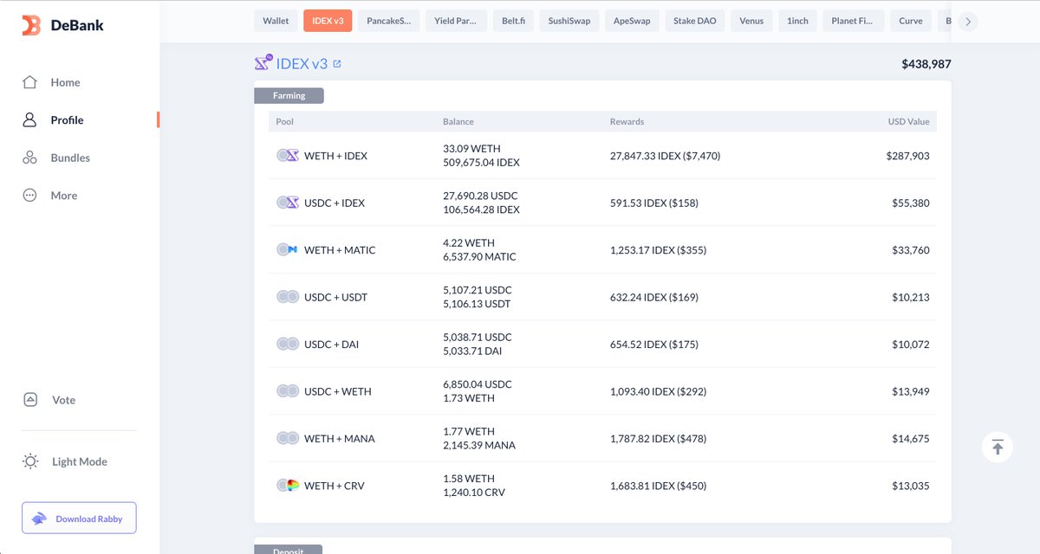Click the USDC + DAI pool token icon
1040x554 pixels.
coord(288,345)
